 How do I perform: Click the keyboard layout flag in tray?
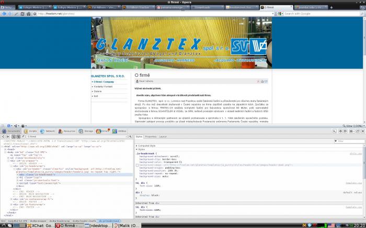pyautogui.click(x=331, y=225)
